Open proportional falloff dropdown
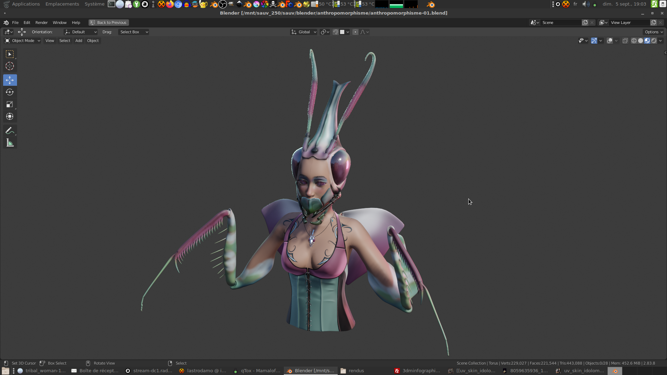Viewport: 667px width, 375px height. point(364,32)
